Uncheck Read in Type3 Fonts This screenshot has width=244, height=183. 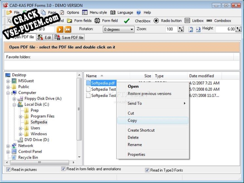[x=147, y=170]
